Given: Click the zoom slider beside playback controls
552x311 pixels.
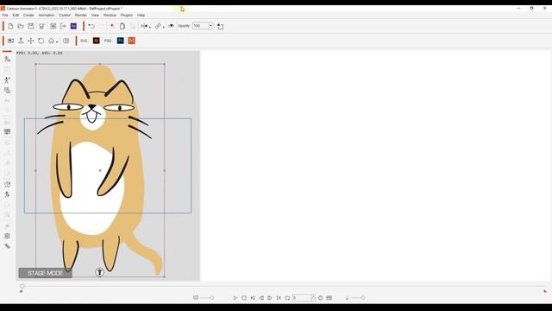Looking at the screenshot, I should coord(207,298).
